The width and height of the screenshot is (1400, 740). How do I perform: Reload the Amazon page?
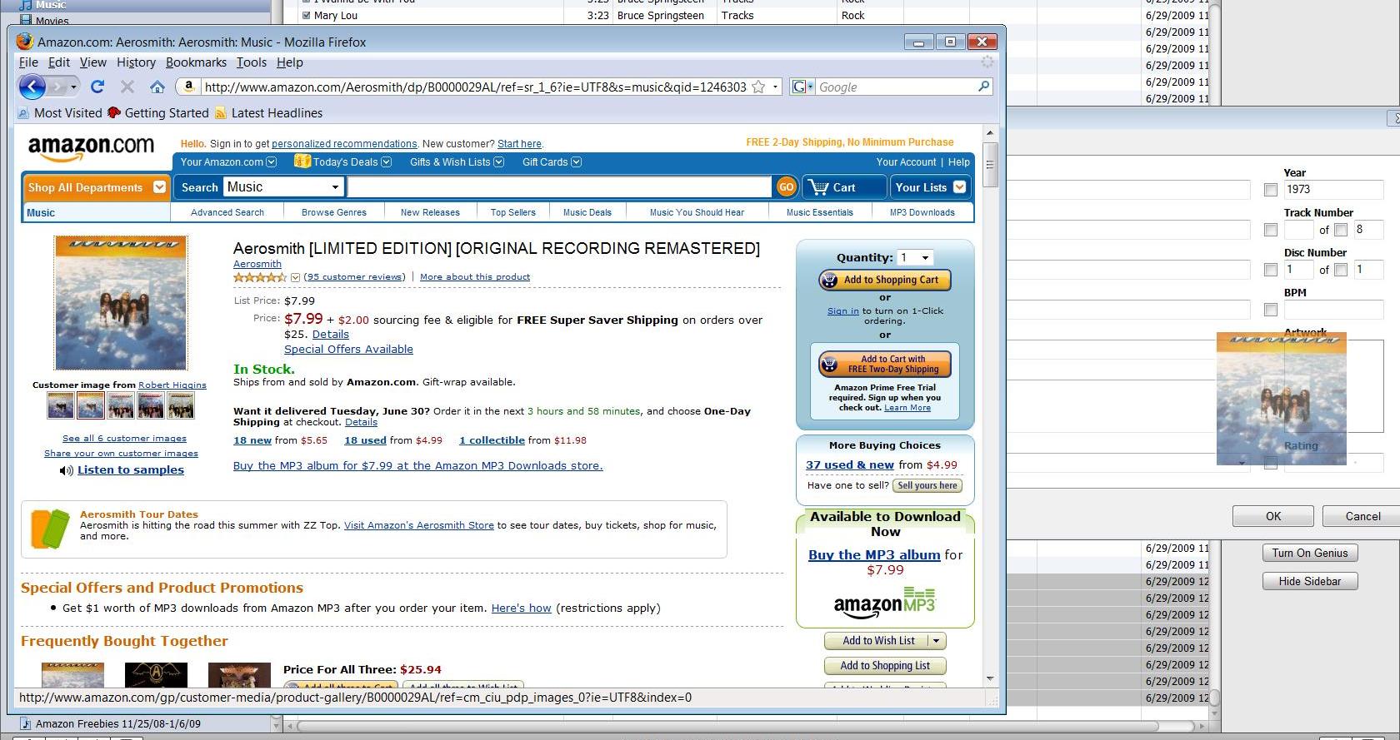97,87
